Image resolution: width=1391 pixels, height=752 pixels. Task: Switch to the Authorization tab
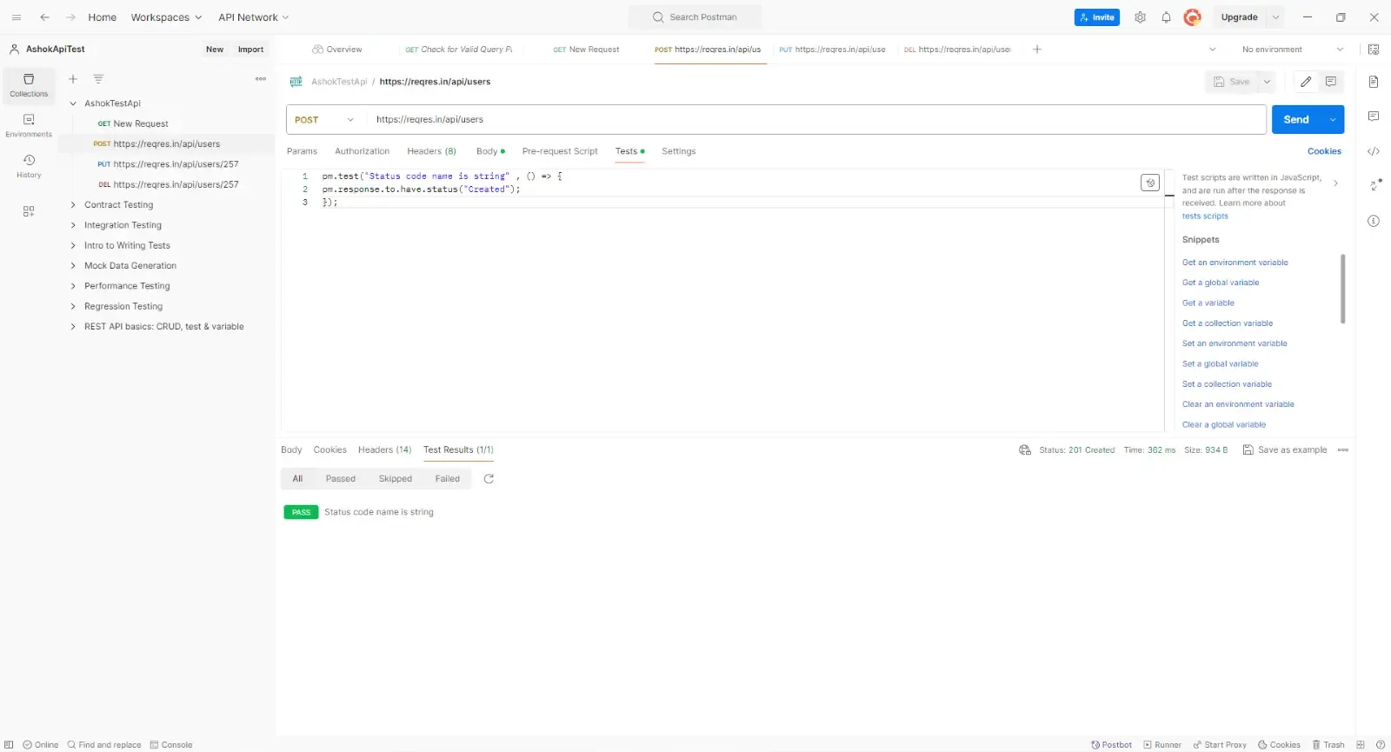point(362,151)
